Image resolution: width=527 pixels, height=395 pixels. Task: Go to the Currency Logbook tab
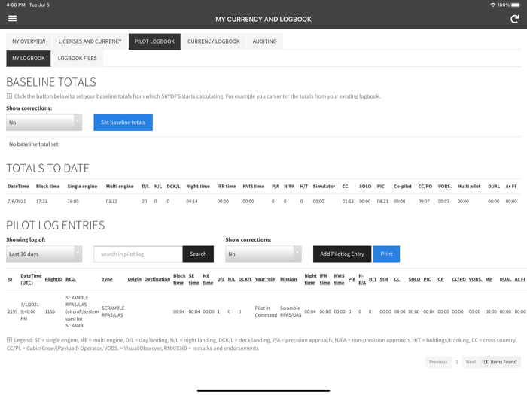(x=214, y=41)
